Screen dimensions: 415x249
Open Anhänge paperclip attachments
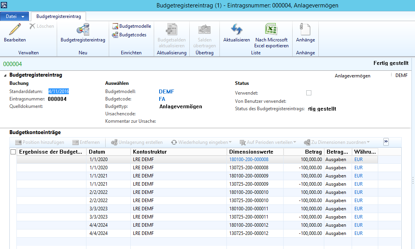(305, 33)
